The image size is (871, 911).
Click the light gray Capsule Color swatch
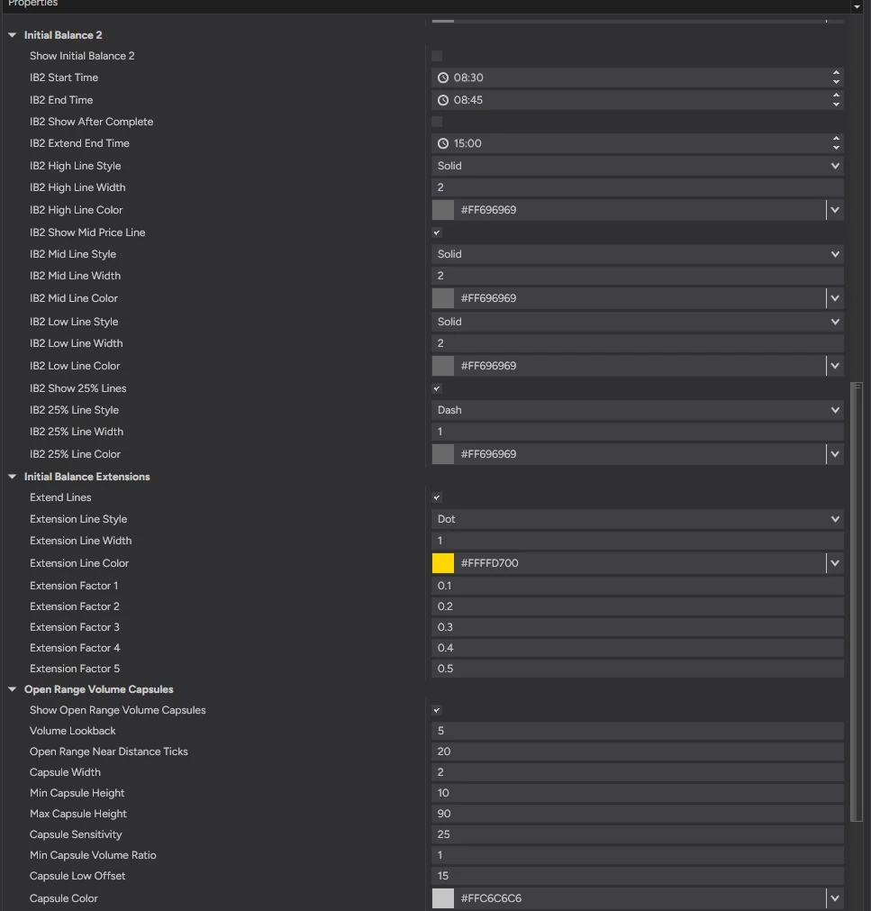click(443, 898)
